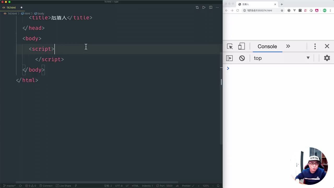The width and height of the screenshot is (334, 188).
Task: Split the editor to the right
Action: tap(211, 8)
